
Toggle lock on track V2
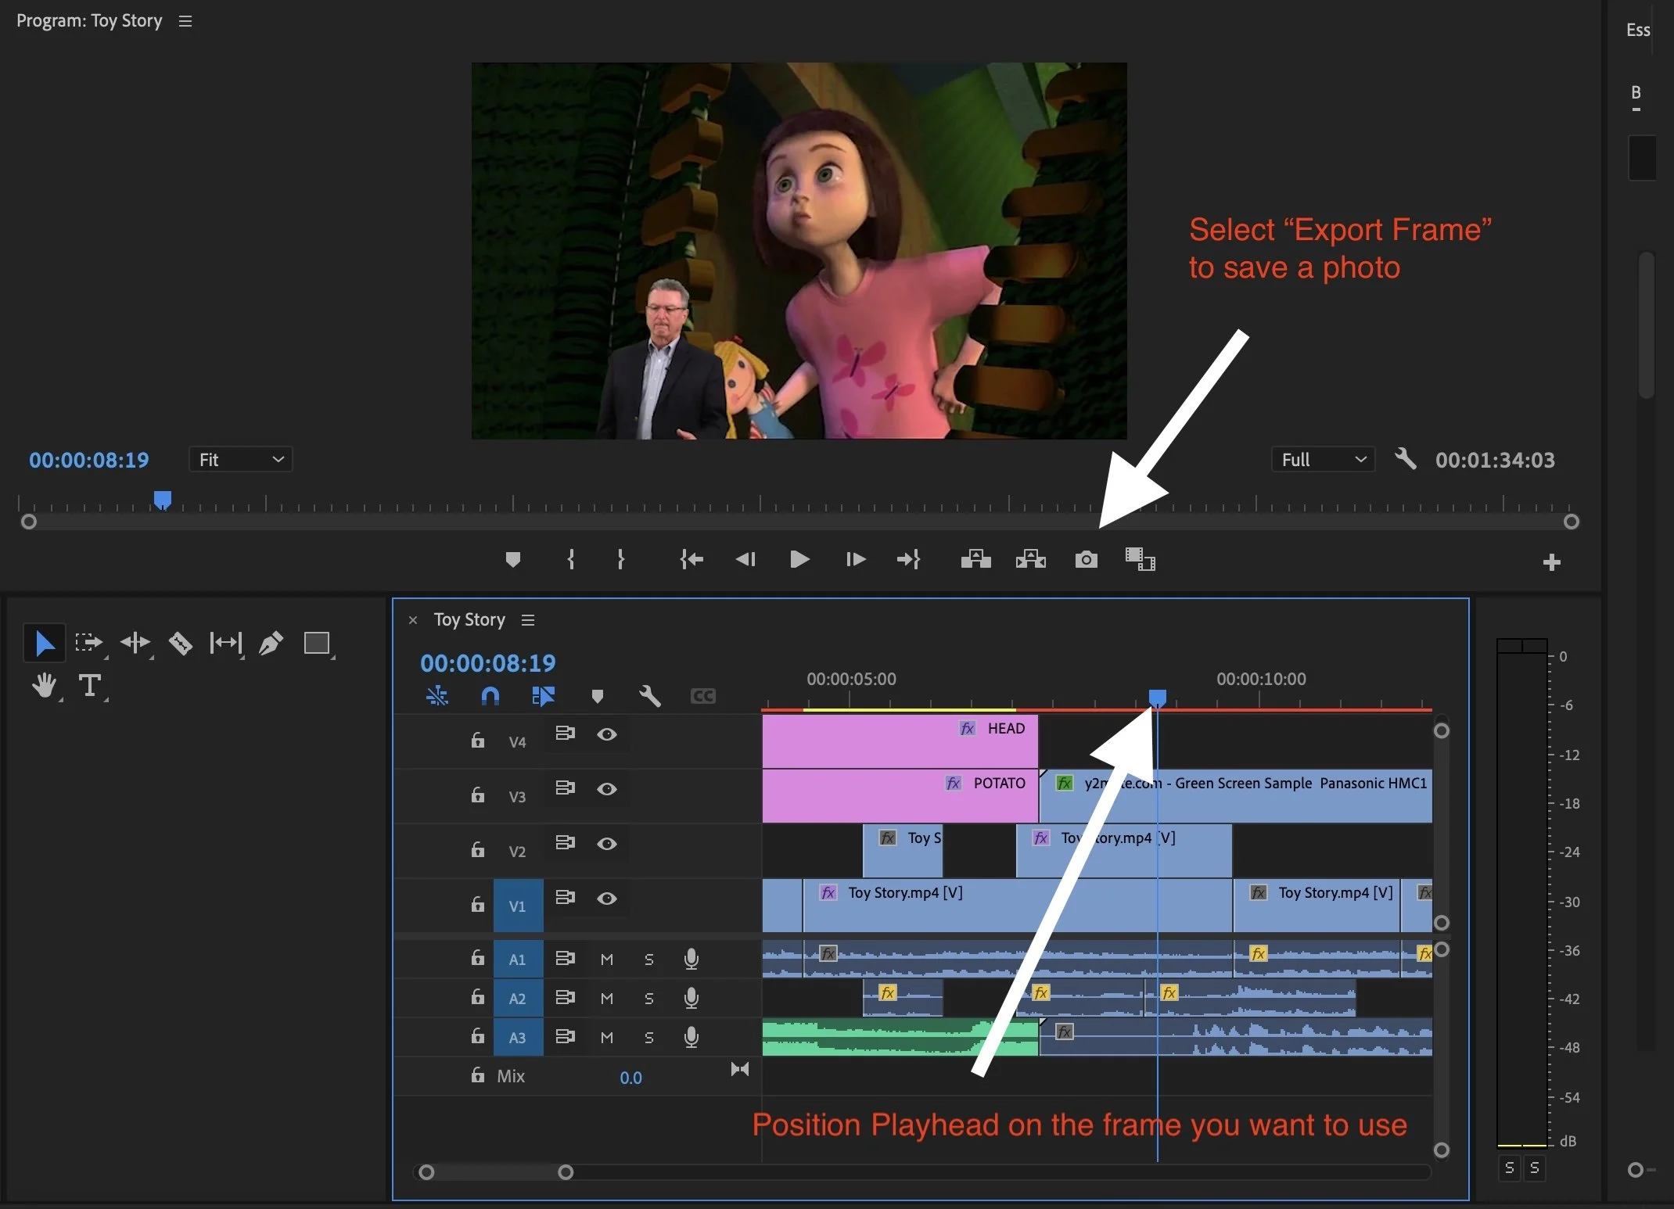tap(478, 850)
